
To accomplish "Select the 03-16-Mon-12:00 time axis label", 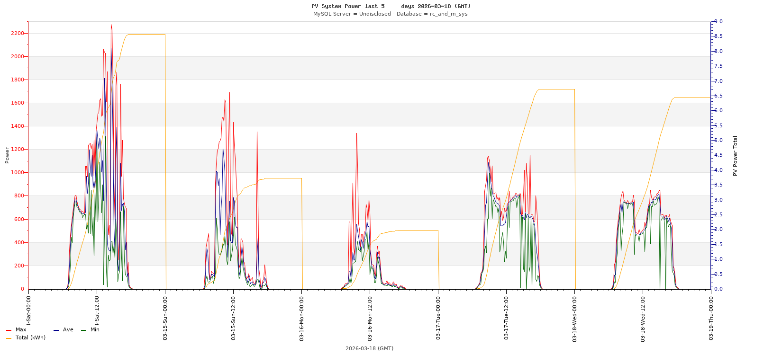I will click(370, 317).
